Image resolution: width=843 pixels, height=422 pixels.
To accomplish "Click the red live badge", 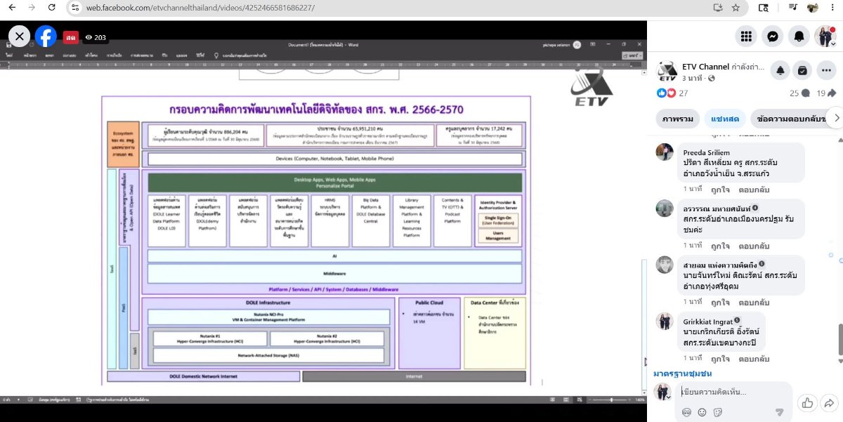I will [x=70, y=37].
